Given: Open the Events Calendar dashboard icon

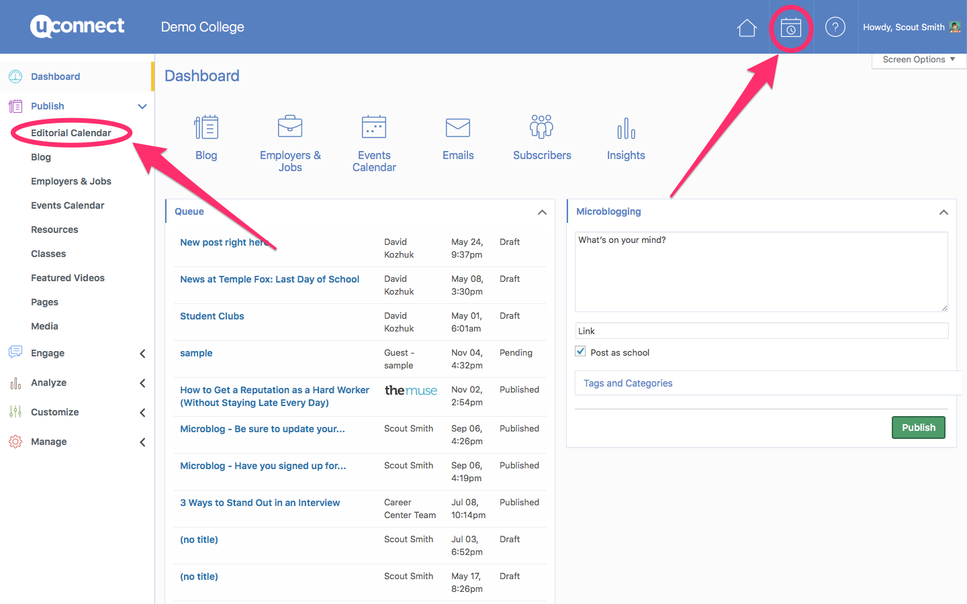Looking at the screenshot, I should (x=374, y=128).
